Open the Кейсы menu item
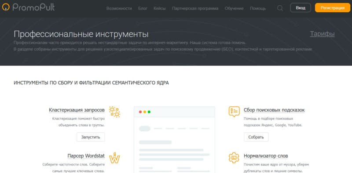352x173 pixels. click(x=160, y=8)
